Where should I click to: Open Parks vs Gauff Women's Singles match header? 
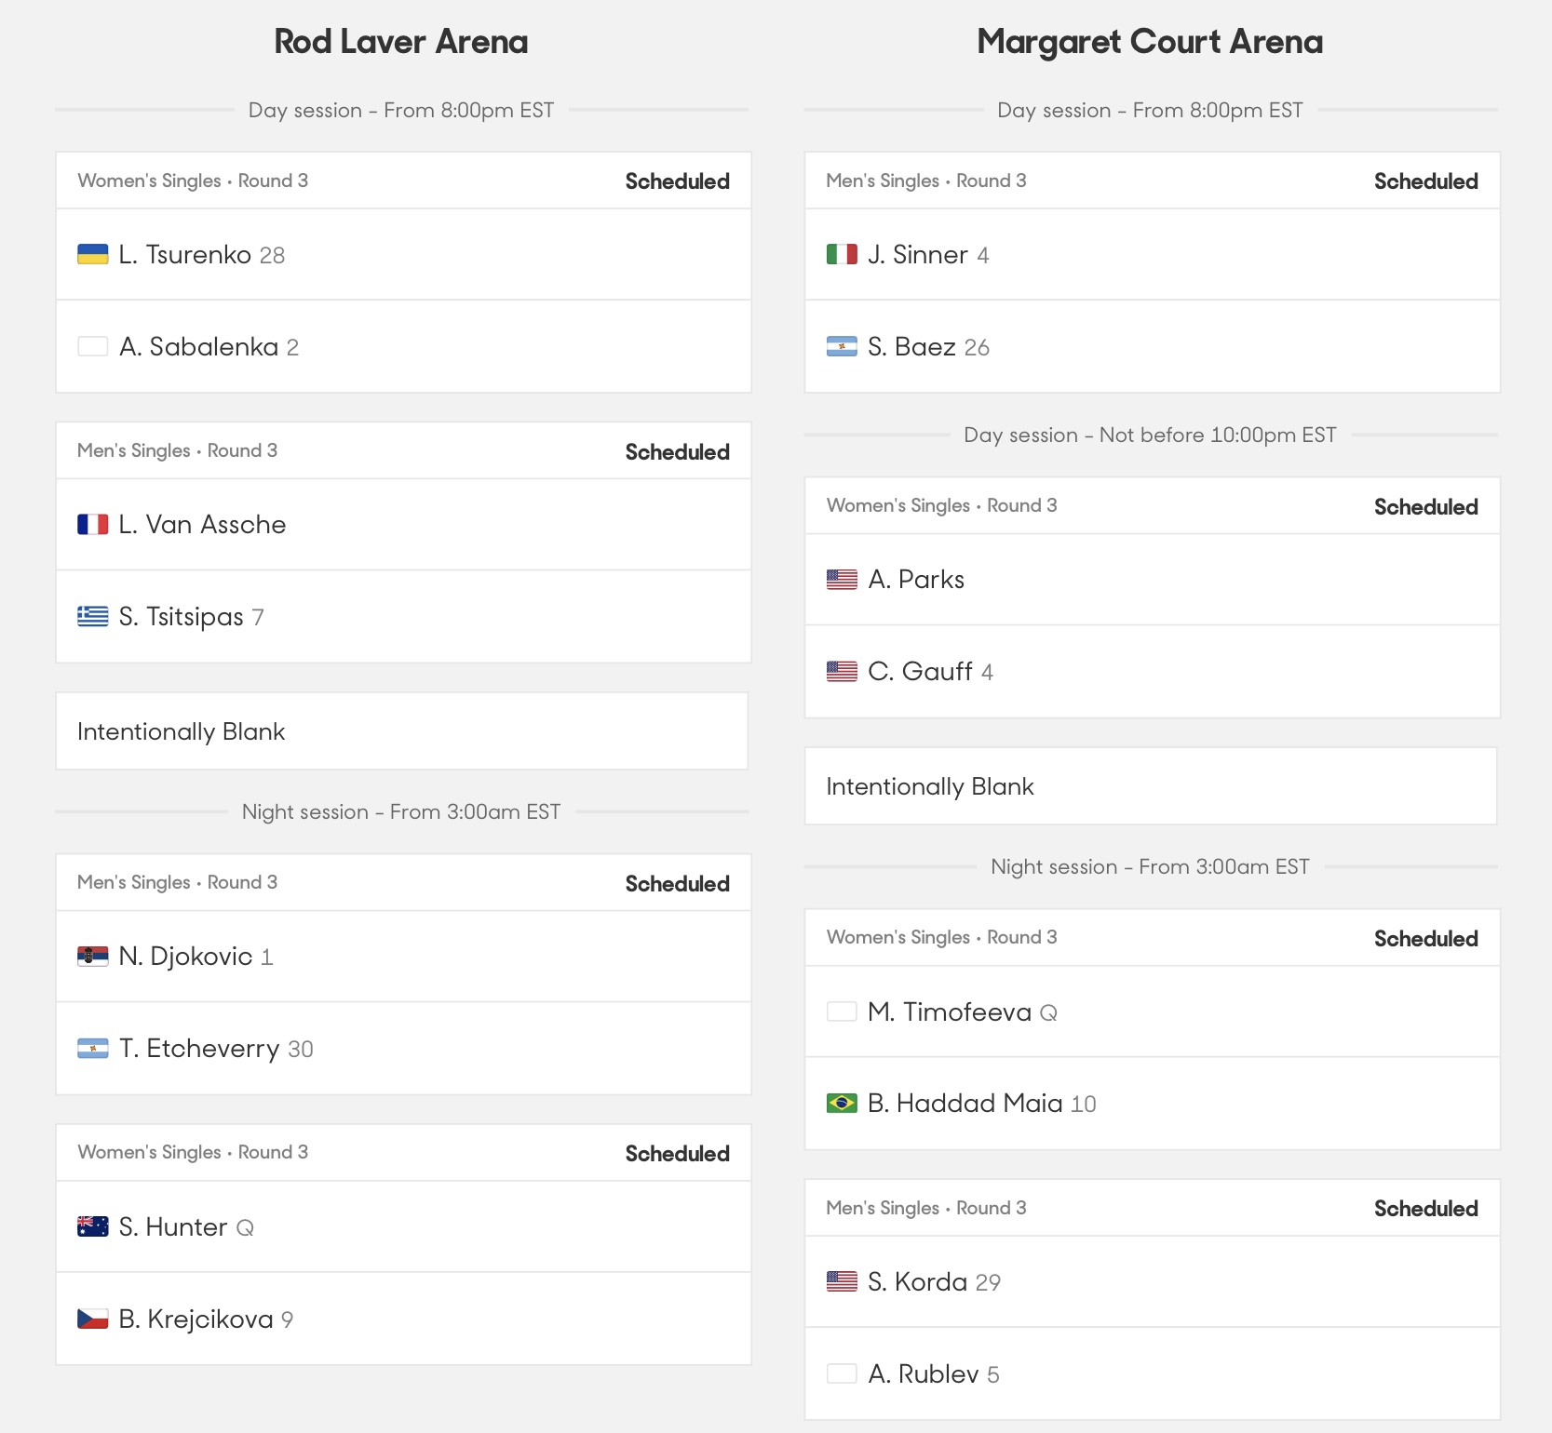pyautogui.click(x=1152, y=505)
